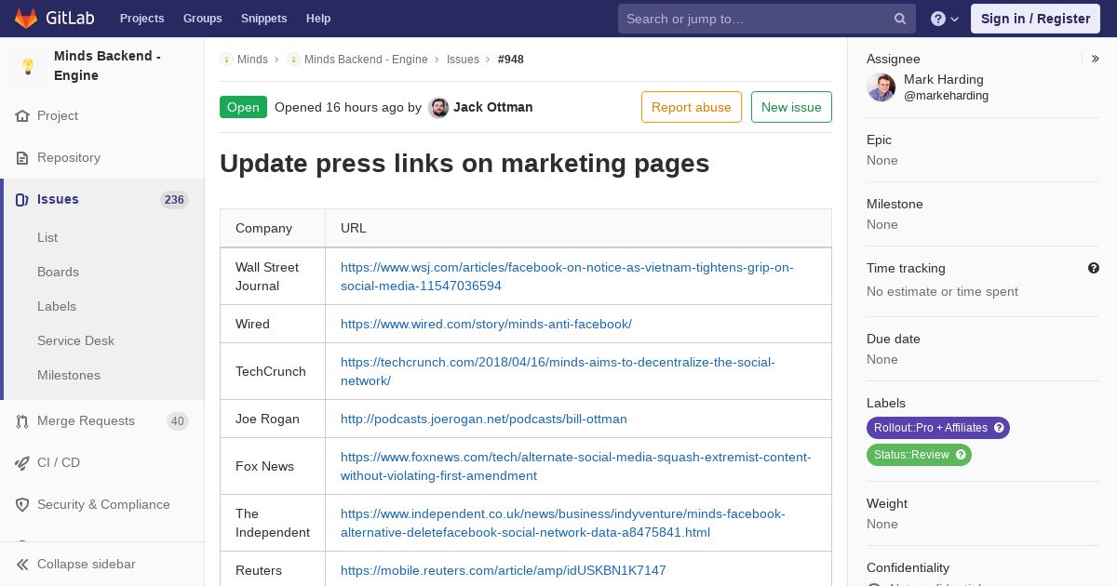Click the Report abuse button
This screenshot has height=586, width=1117.
692,107
